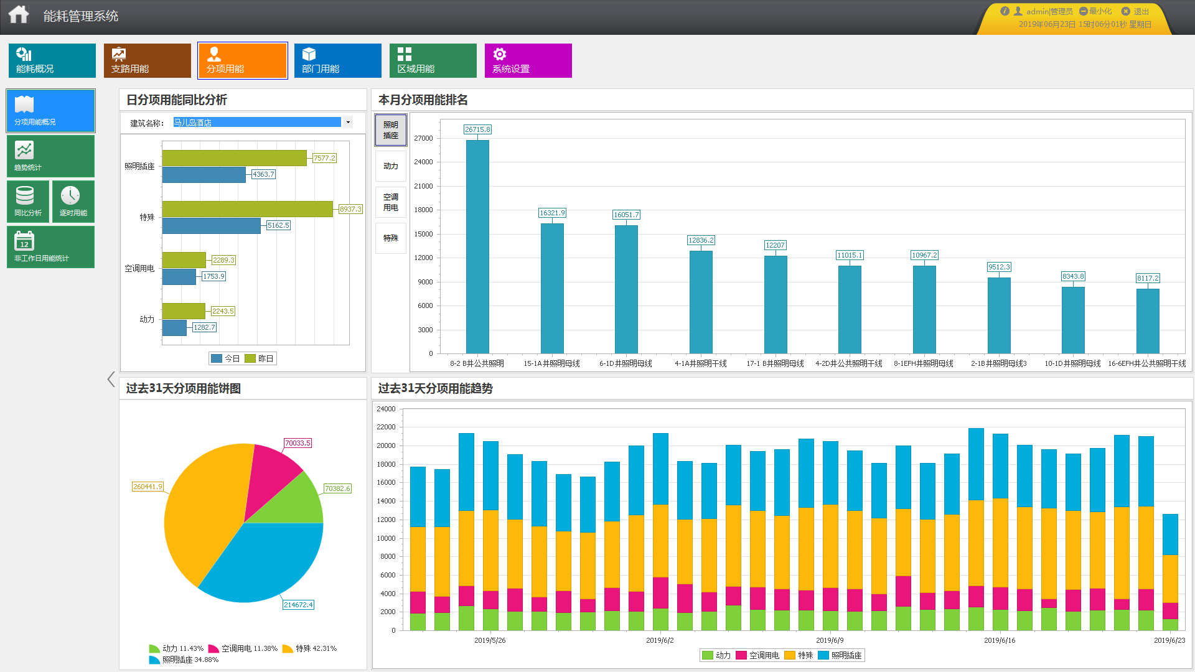Open 非工作日用能统计 calendar item
This screenshot has height=672, width=1195.
50,247
